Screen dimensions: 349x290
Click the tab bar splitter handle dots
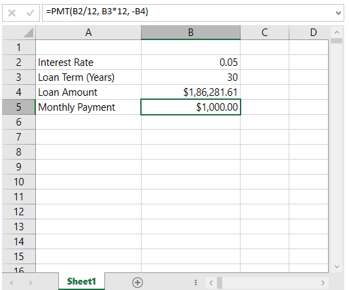196,283
